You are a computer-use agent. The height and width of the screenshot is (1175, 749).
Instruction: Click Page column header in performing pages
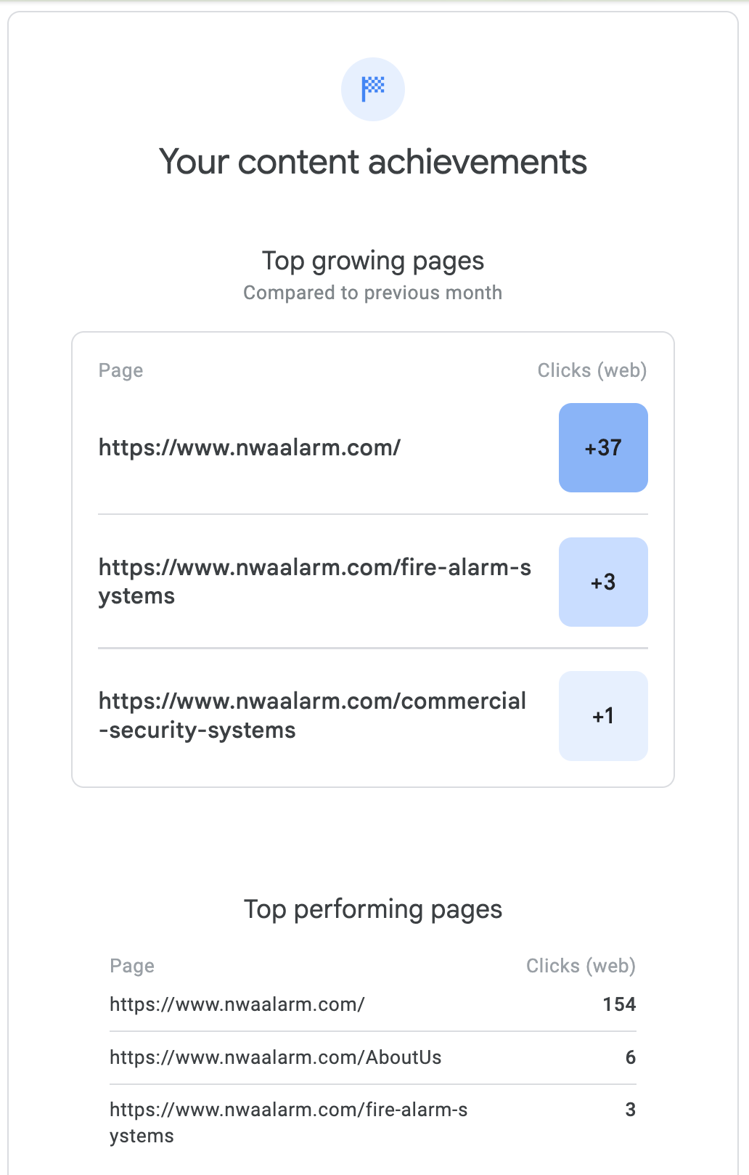(x=132, y=966)
